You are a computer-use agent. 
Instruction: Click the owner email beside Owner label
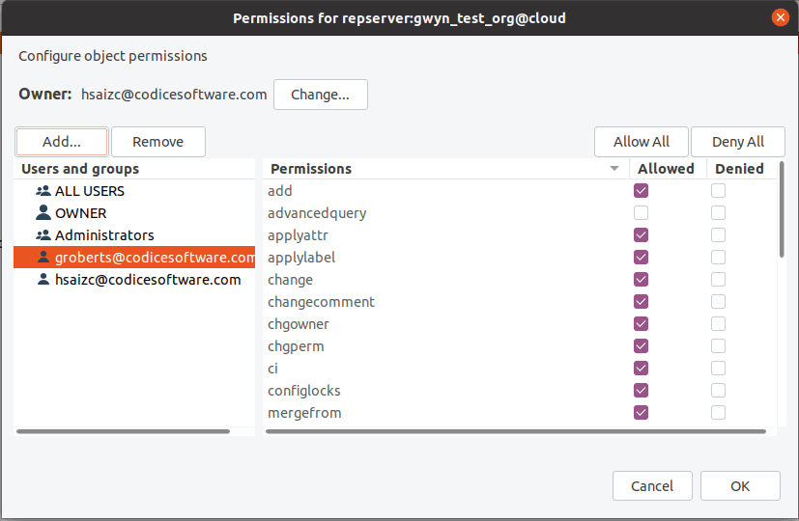pos(174,95)
